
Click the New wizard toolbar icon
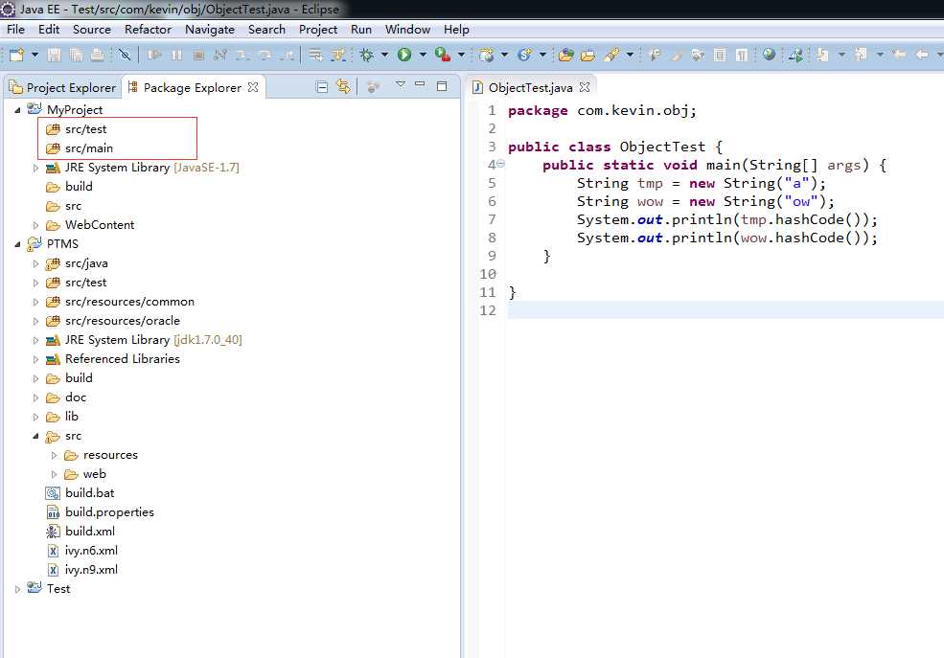tap(16, 56)
